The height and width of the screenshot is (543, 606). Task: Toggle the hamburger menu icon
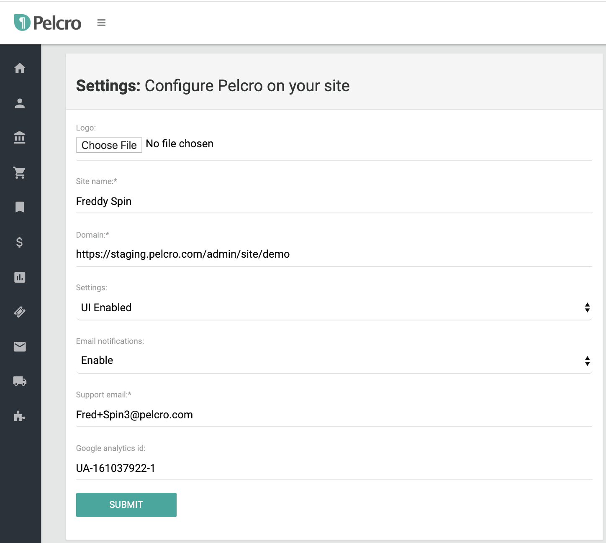101,23
